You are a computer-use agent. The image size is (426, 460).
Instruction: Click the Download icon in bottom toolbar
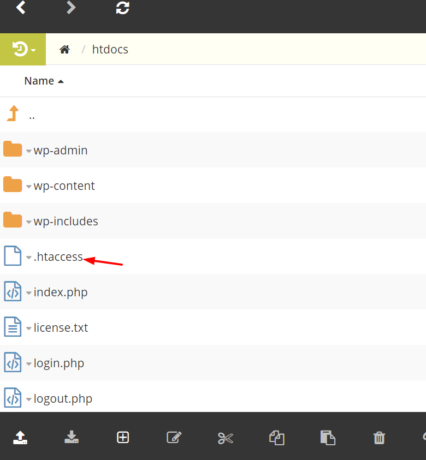pyautogui.click(x=72, y=437)
